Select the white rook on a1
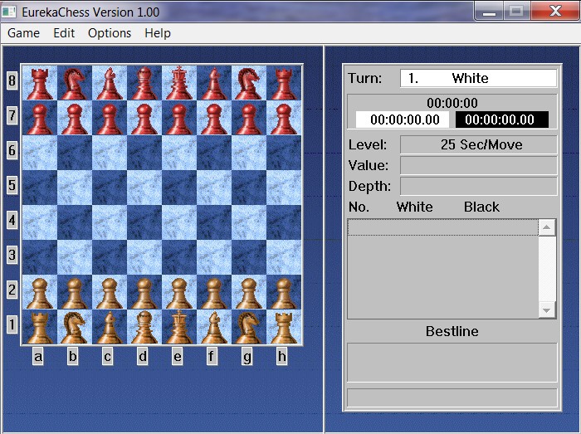This screenshot has height=434, width=581. 40,327
